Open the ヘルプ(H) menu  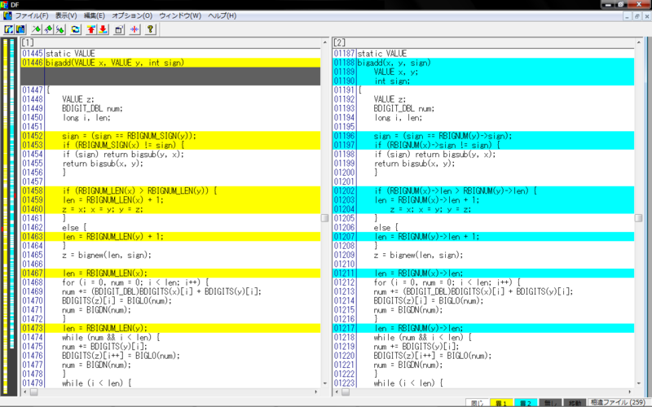pos(222,15)
